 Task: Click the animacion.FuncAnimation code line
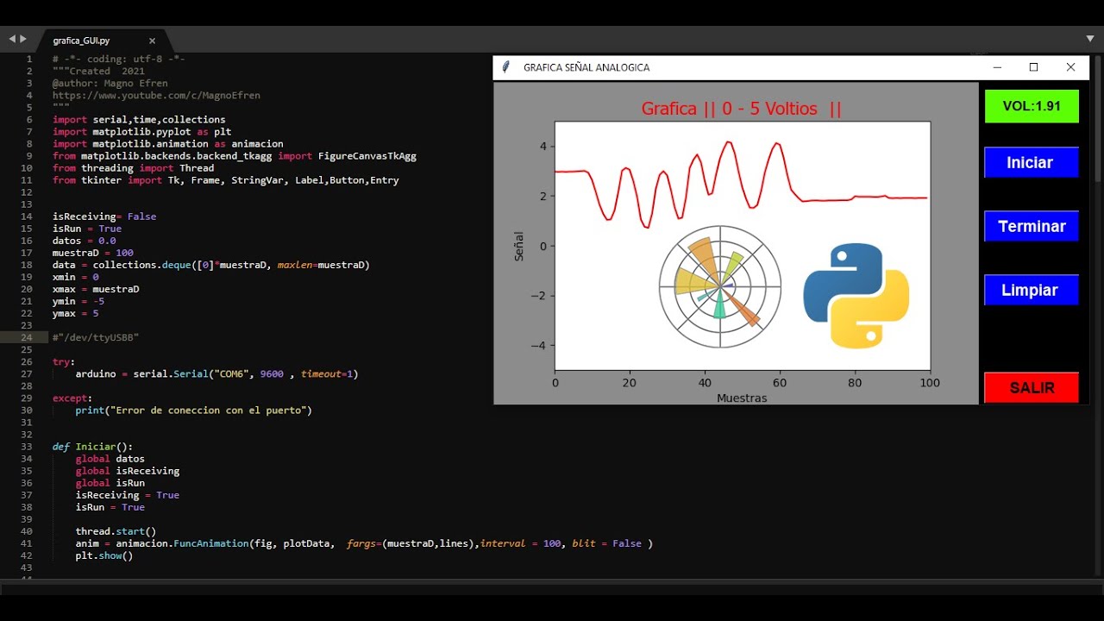(364, 543)
